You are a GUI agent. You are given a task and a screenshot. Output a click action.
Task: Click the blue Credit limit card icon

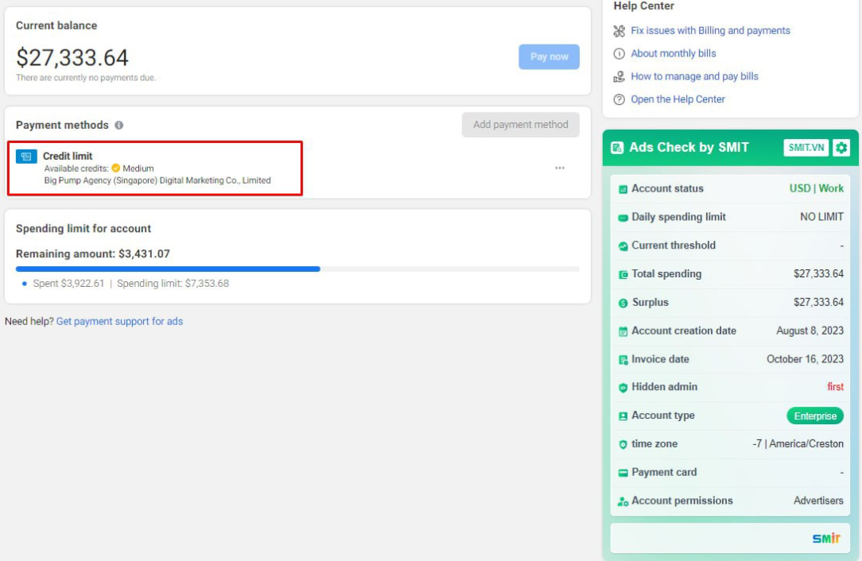pos(26,157)
